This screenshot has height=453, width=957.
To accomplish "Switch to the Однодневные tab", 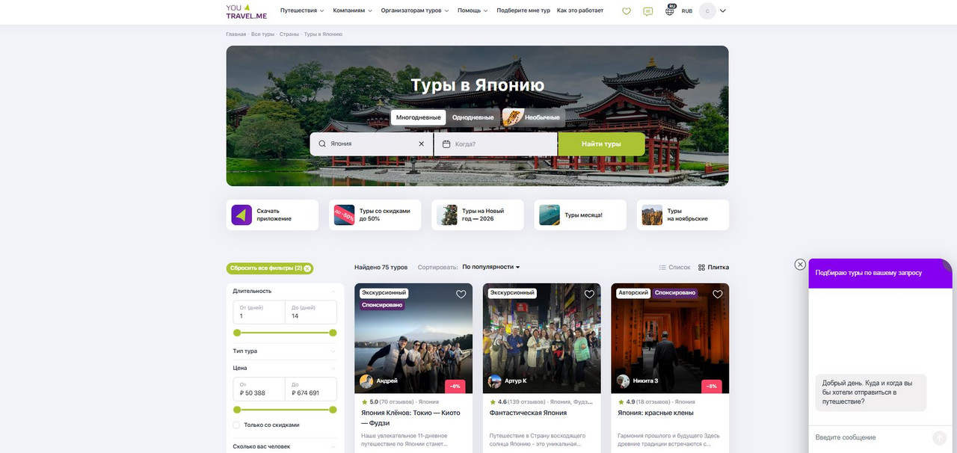I will [x=473, y=117].
